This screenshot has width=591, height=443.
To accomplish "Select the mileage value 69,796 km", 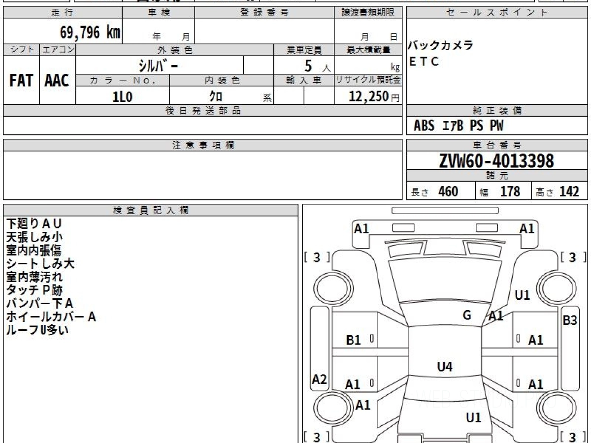I will (90, 32).
